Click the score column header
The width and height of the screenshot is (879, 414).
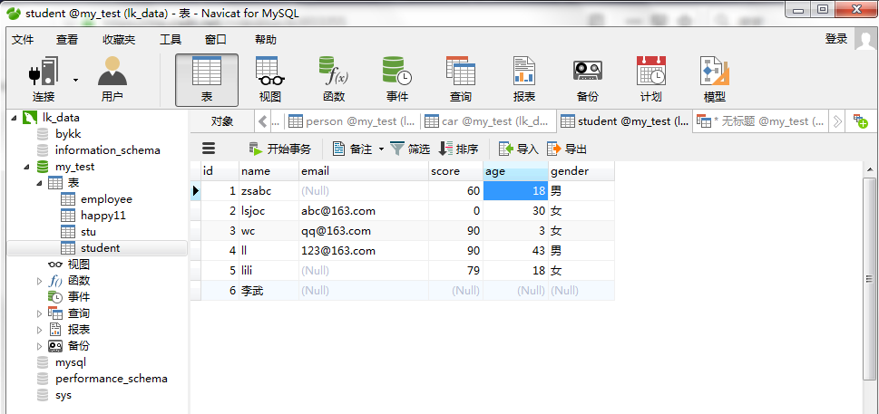point(455,171)
